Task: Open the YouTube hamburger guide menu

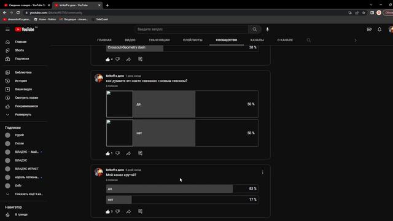Action: coord(7,29)
